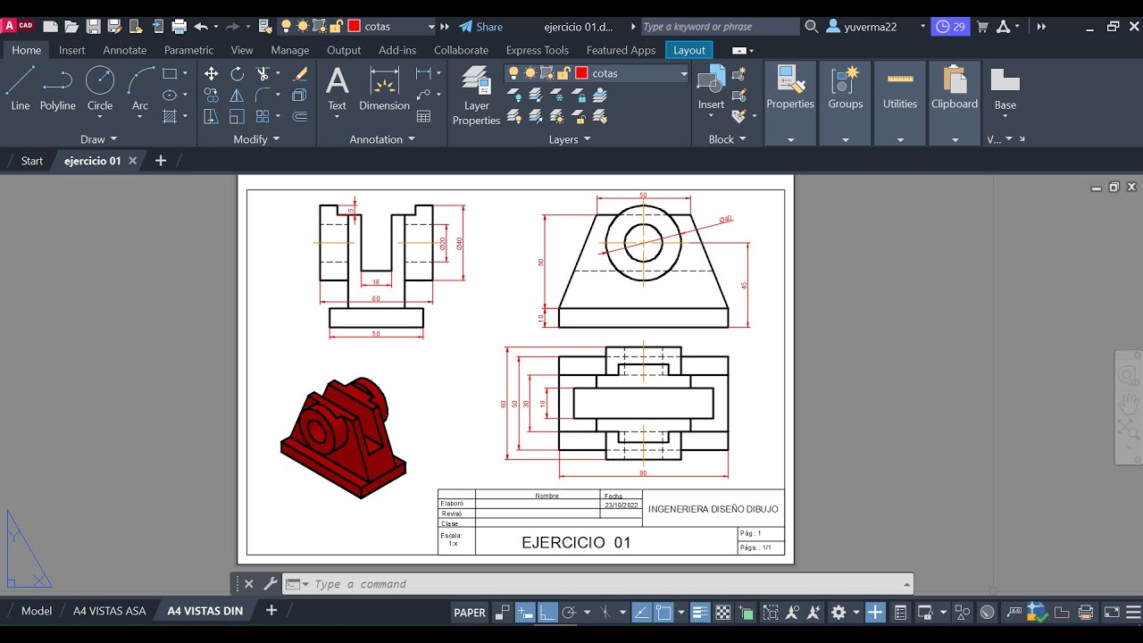
Task: Open the Express Tools tab
Action: click(x=537, y=50)
